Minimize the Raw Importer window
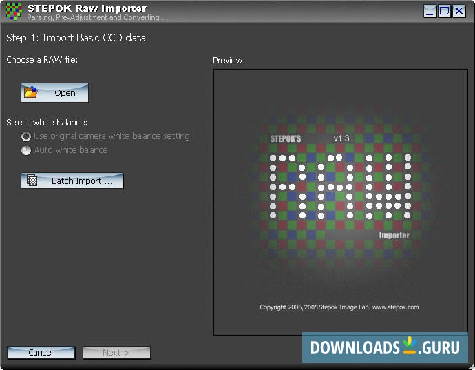This screenshot has height=370, width=475. 430,11
